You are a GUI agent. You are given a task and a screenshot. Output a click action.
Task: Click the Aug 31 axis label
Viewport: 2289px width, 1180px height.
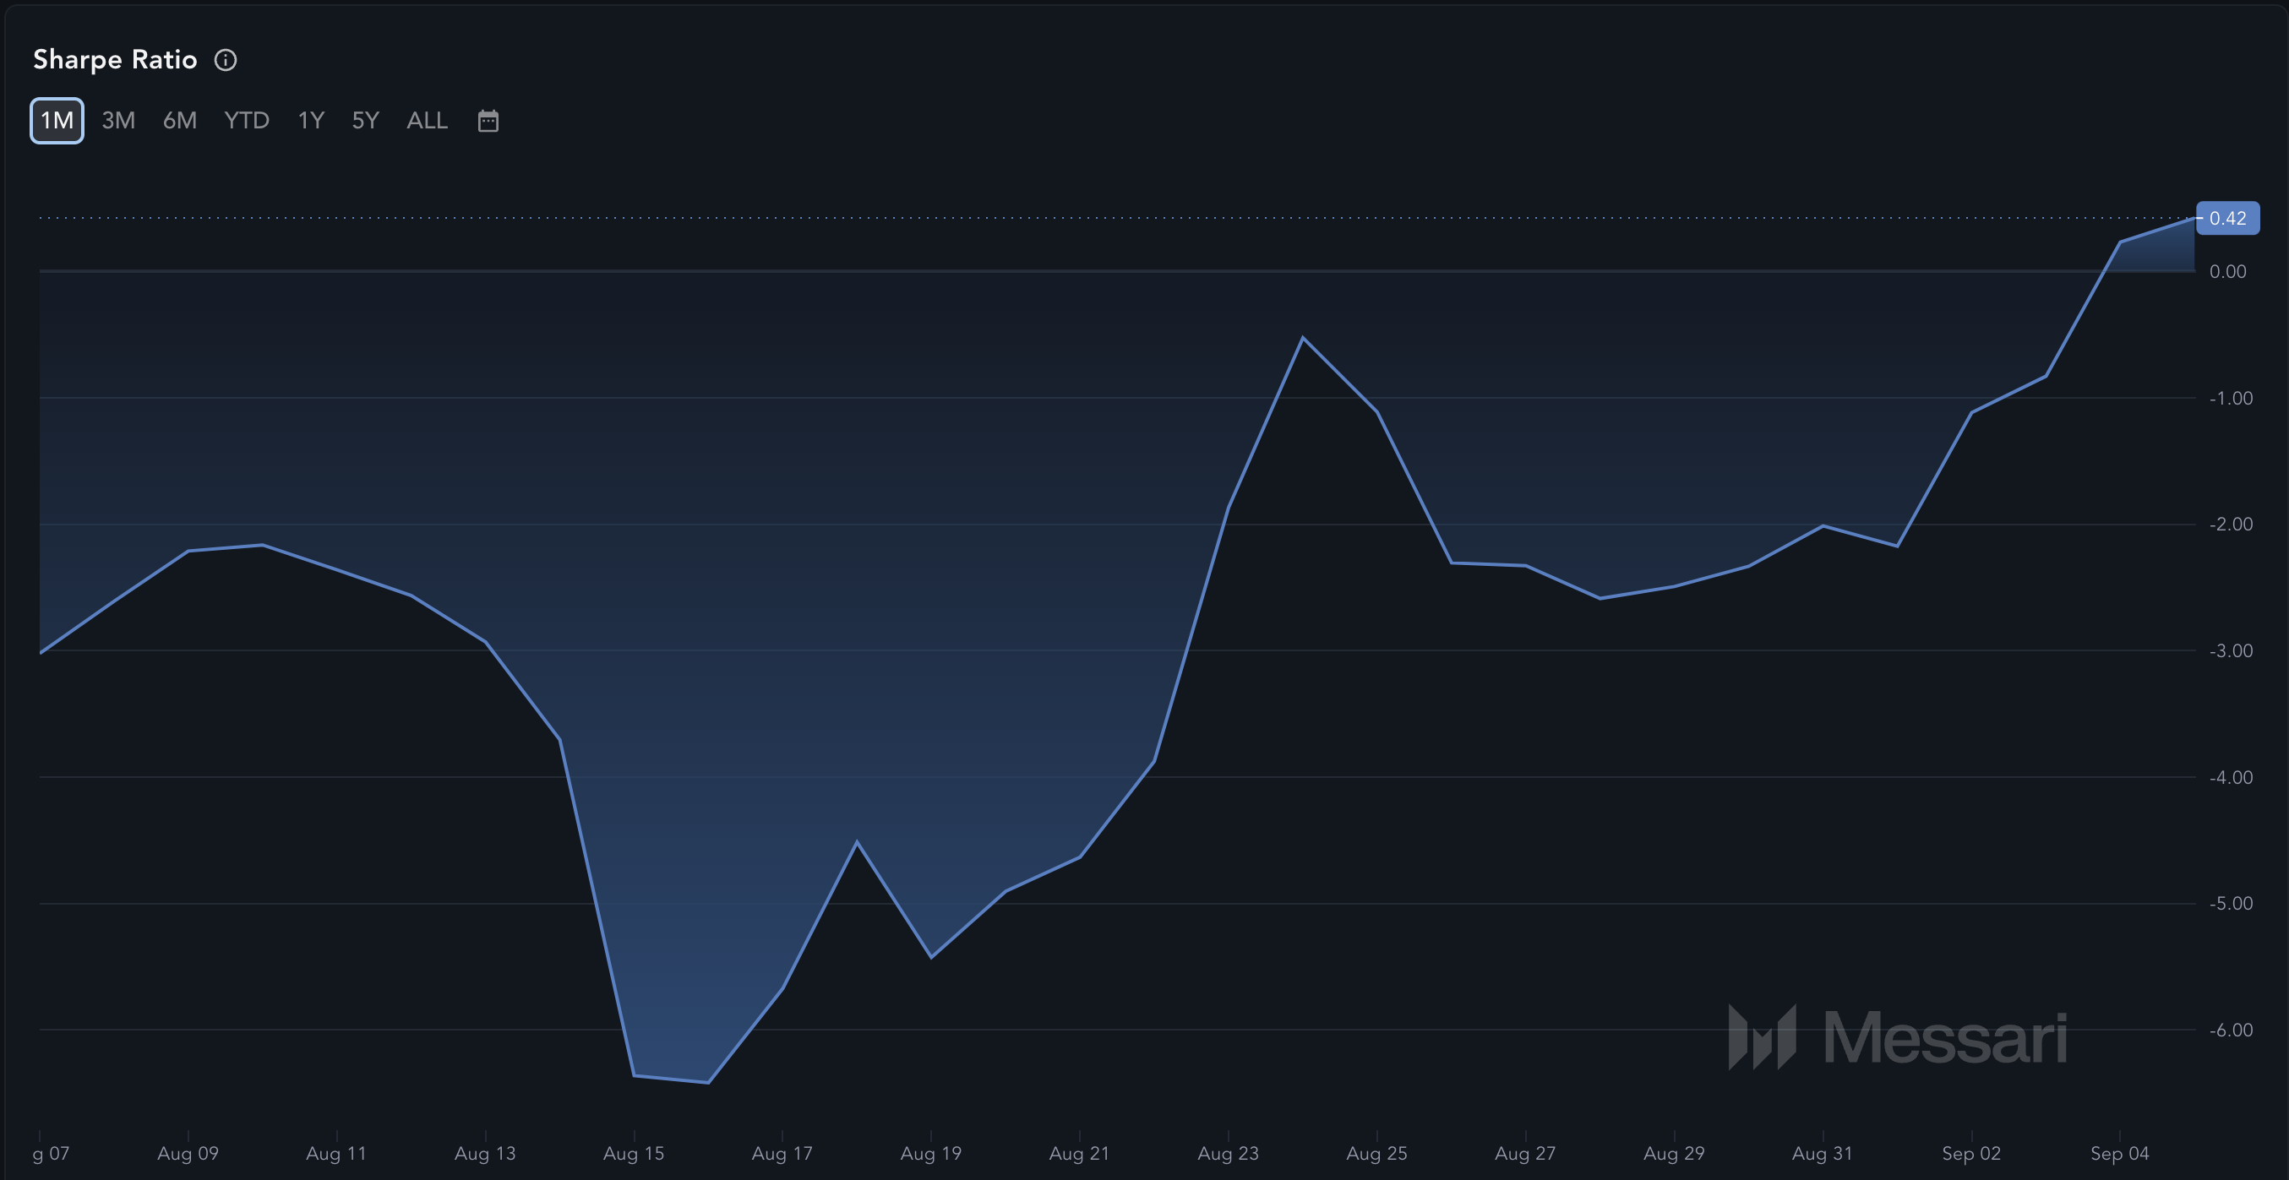(x=1823, y=1153)
